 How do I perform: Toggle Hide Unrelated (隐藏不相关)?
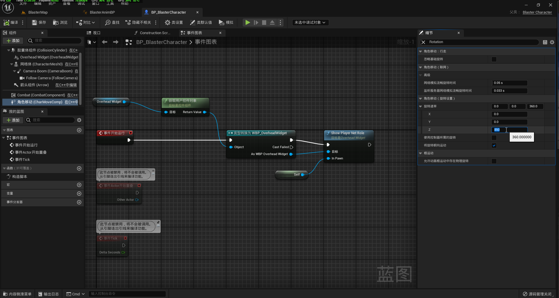click(138, 23)
